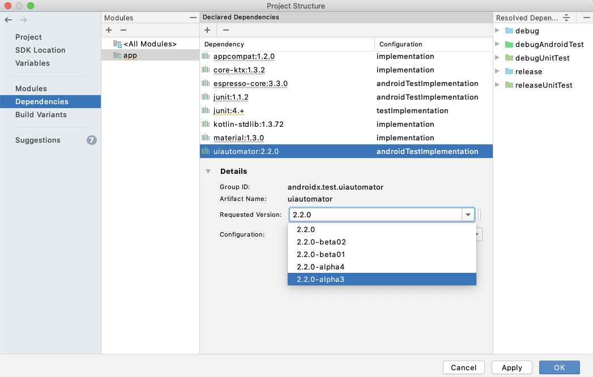
Task: Collapse the Details section
Action: coord(208,171)
